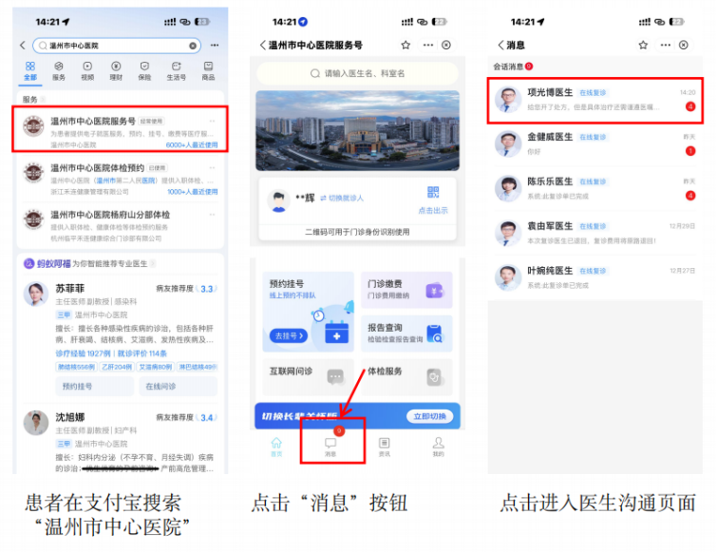Open 门诊缴费 tile
Image resolution: width=717 pixels, height=552 pixels.
coord(406,290)
